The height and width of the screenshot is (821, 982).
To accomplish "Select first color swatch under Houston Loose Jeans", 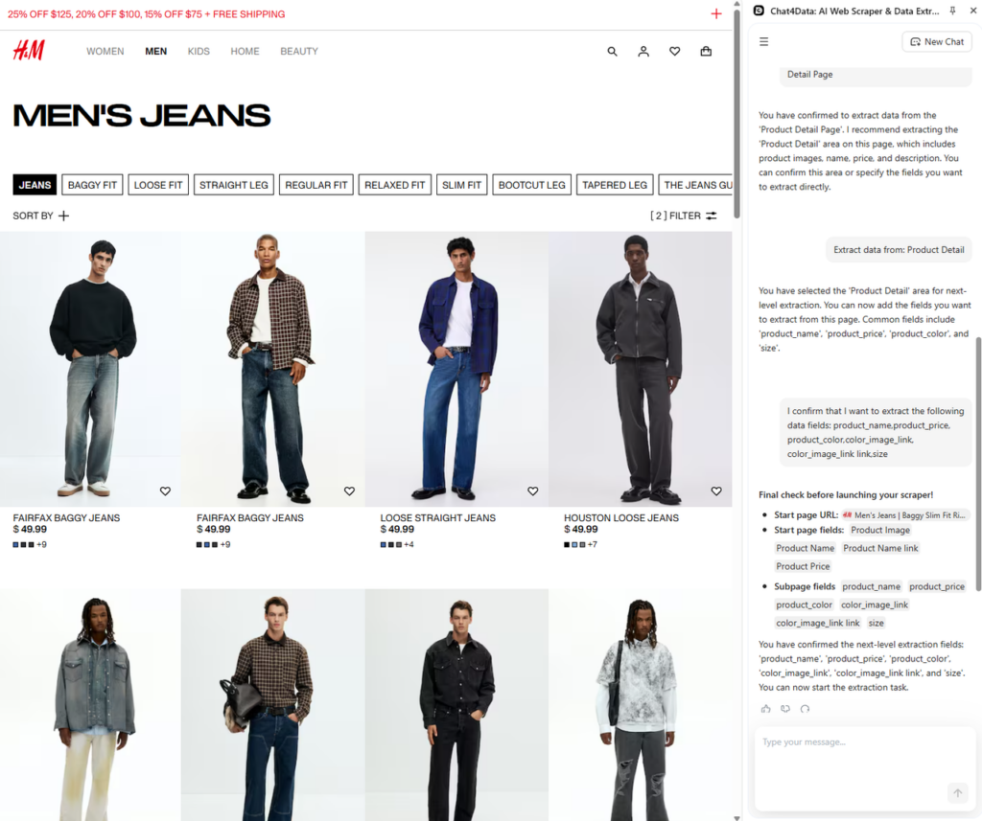I will click(567, 544).
